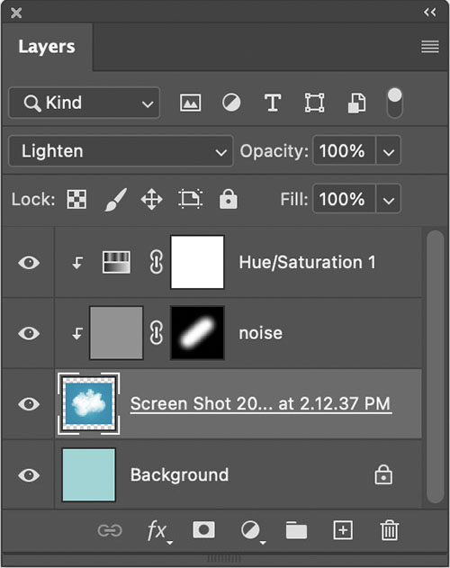The image size is (450, 568).
Task: Filter for smart objects icon
Action: point(357,104)
